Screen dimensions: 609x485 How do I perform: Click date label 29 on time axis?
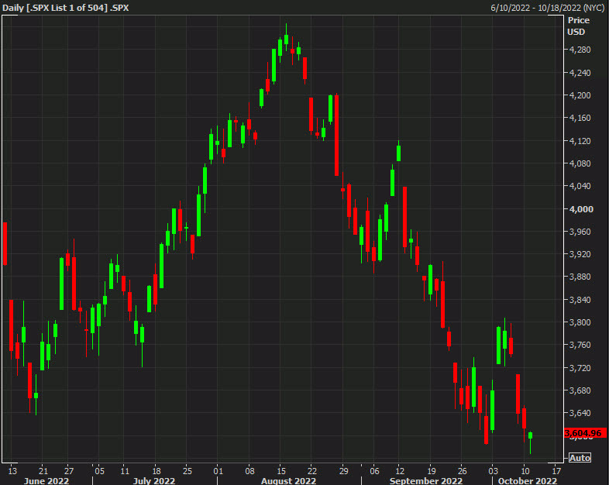pos(344,471)
